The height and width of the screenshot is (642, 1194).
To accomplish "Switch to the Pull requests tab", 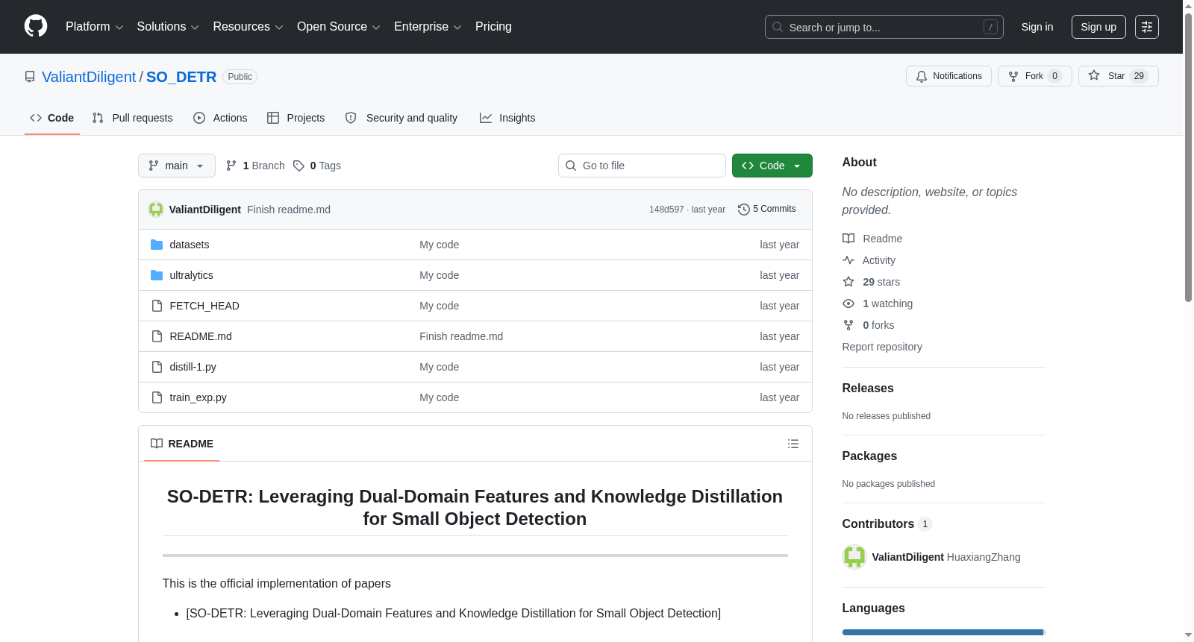I will click(133, 118).
